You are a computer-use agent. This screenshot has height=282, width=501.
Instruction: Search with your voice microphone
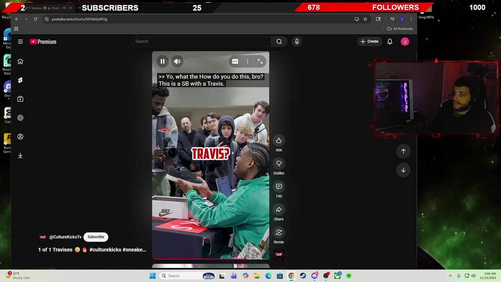coord(297,42)
